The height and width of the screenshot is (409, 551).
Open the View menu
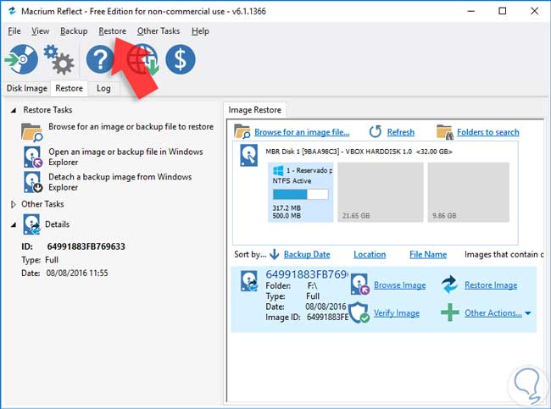click(41, 31)
